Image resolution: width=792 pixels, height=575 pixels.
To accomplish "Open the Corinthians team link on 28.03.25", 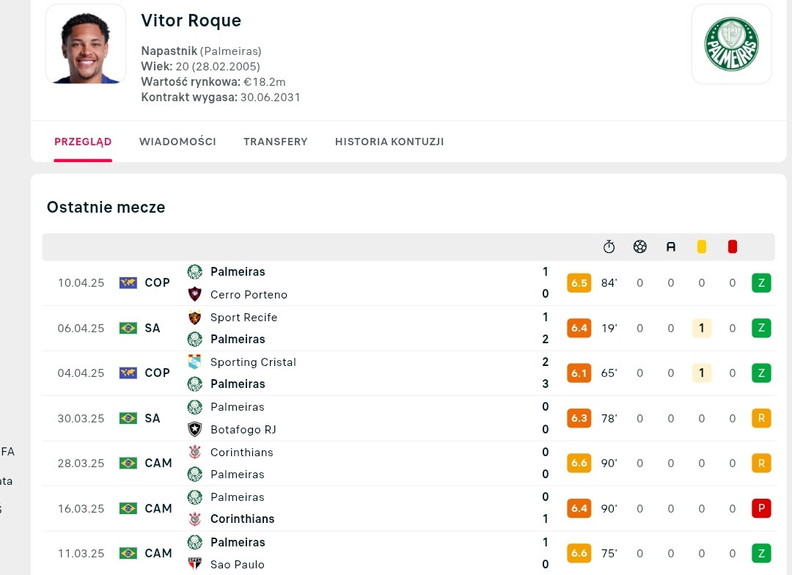I will pos(241,453).
